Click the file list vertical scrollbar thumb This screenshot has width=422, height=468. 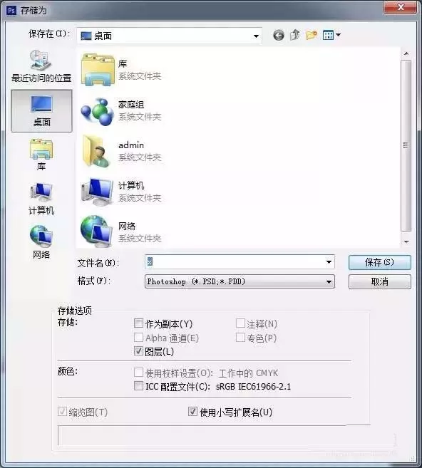point(406,145)
